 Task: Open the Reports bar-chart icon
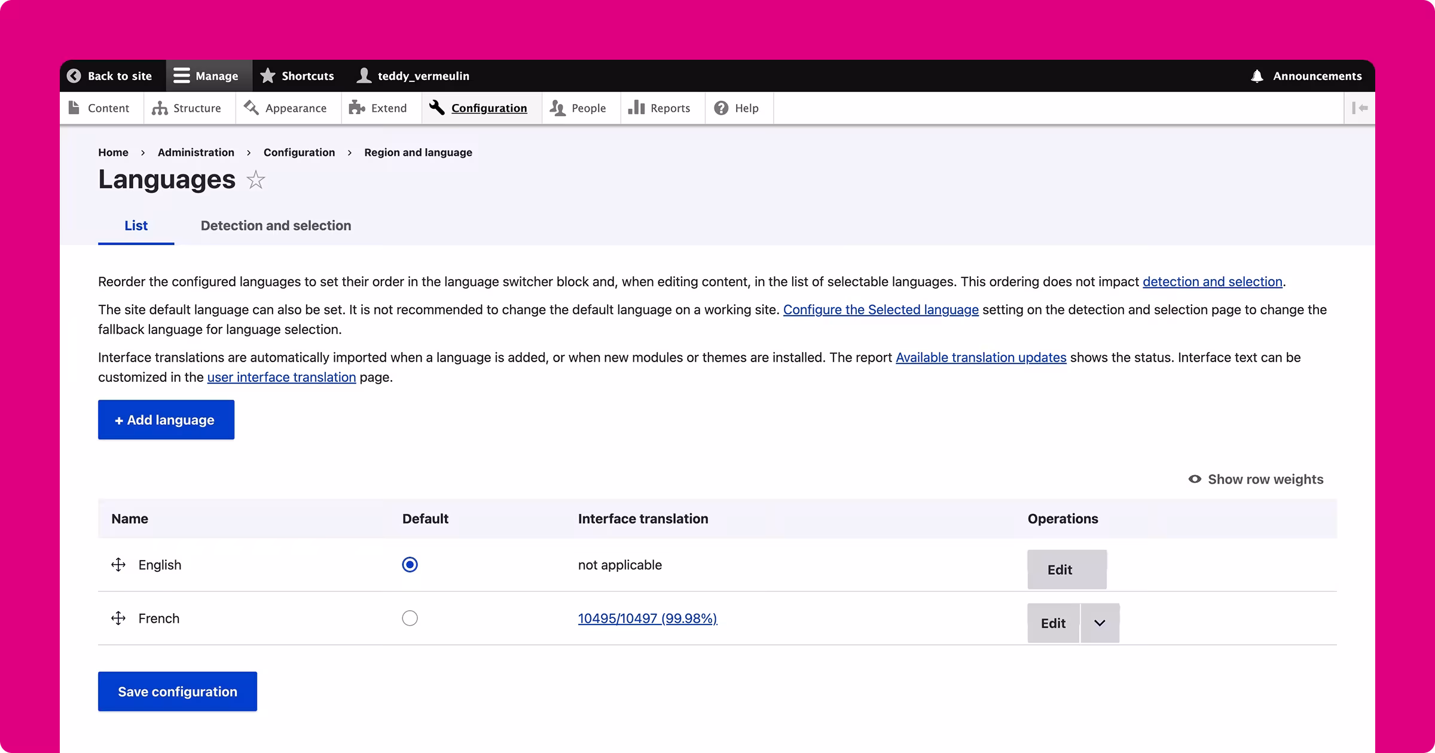pyautogui.click(x=636, y=108)
